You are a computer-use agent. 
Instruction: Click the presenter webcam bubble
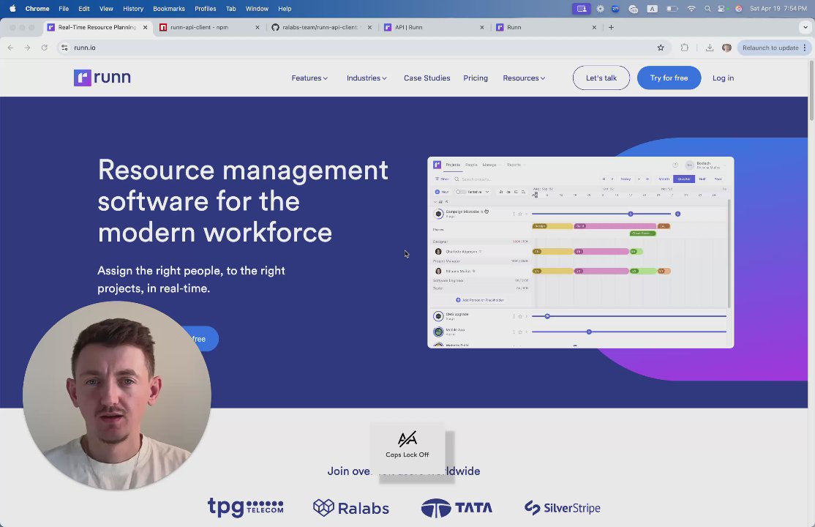[x=117, y=395]
